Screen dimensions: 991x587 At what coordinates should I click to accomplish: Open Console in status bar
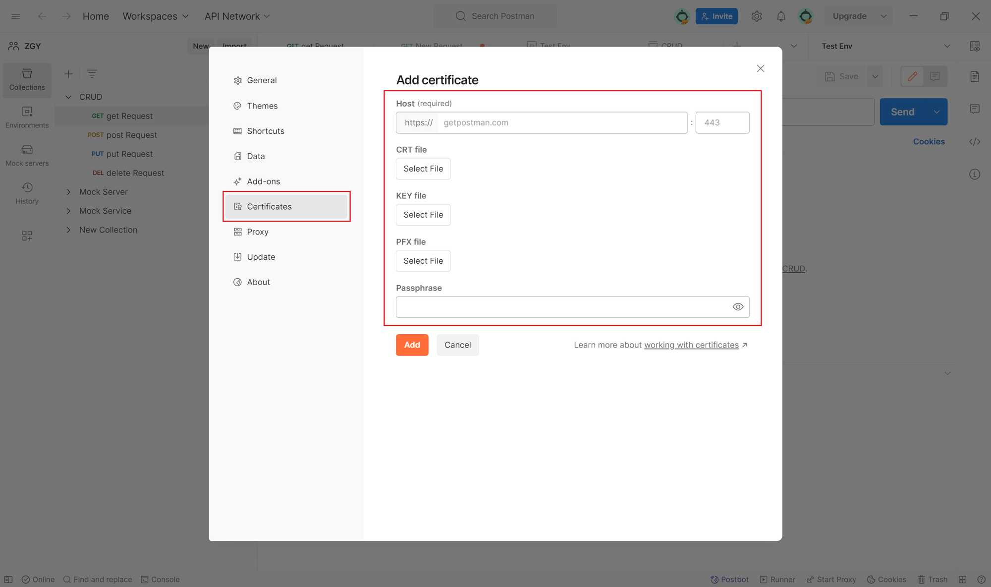coord(160,580)
